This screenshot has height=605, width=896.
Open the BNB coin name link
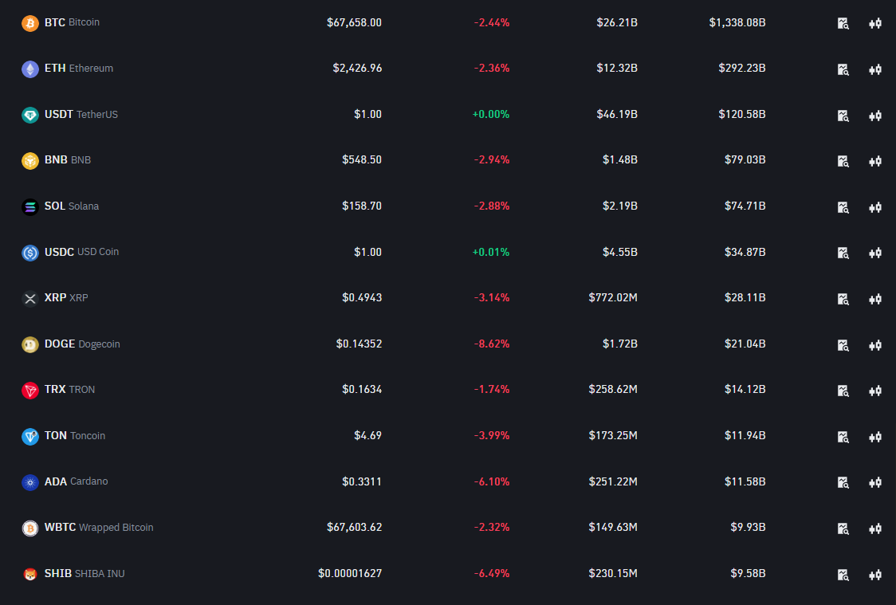pyautogui.click(x=67, y=160)
